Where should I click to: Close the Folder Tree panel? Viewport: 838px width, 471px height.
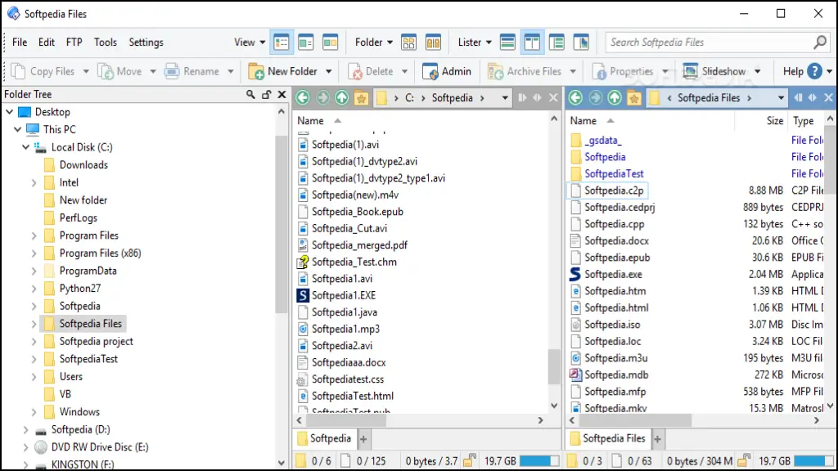282,95
